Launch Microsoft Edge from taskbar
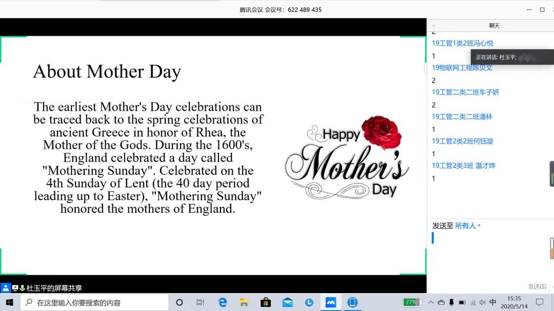Viewport: 554px width, 311px height. [x=223, y=302]
